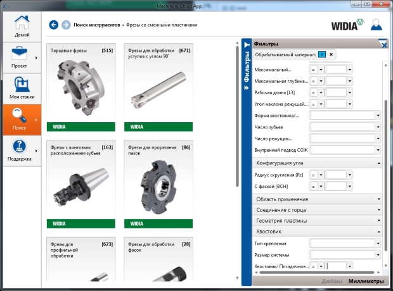Click the filters panel horizontal scrollbar
Viewport: 393px width, 291px height.
point(317,272)
